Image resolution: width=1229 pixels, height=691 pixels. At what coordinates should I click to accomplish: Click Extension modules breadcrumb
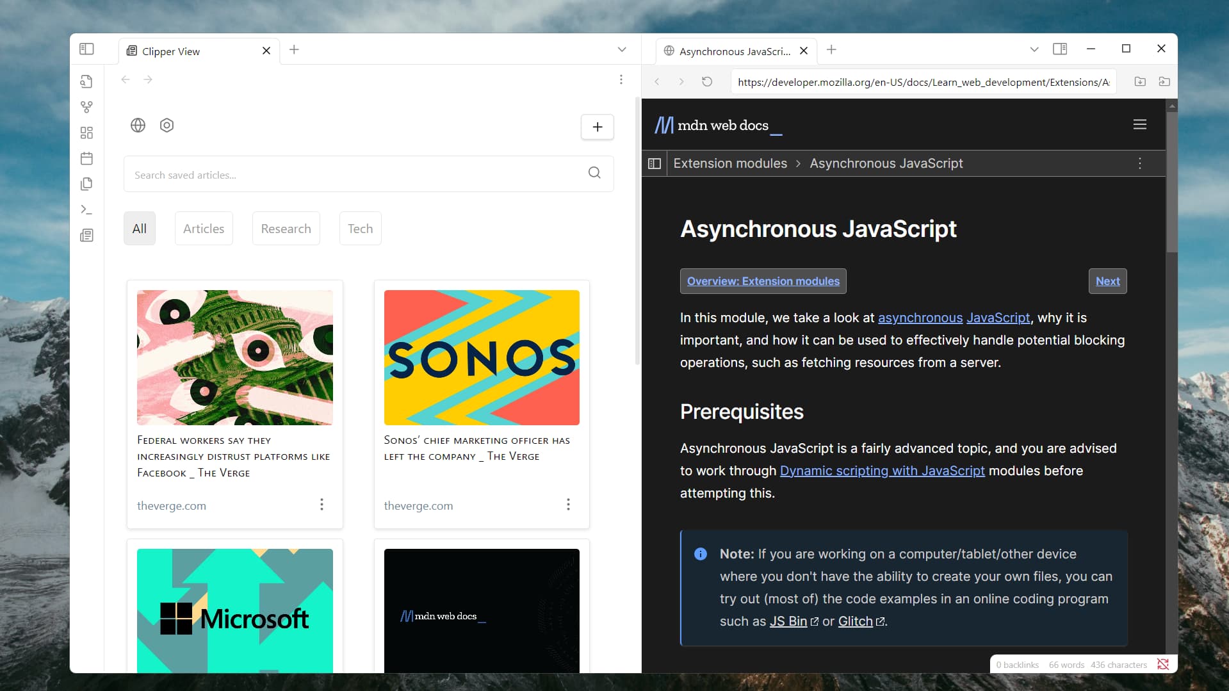(730, 163)
